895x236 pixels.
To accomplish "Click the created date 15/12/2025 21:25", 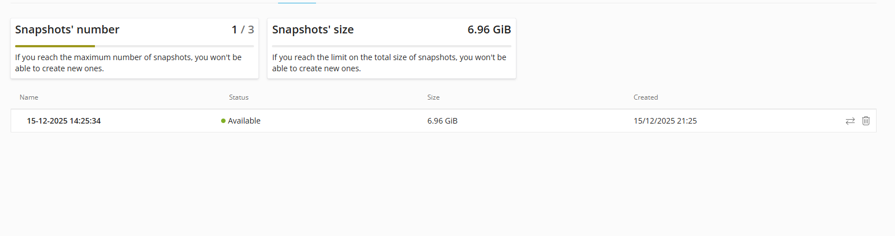I will 665,121.
